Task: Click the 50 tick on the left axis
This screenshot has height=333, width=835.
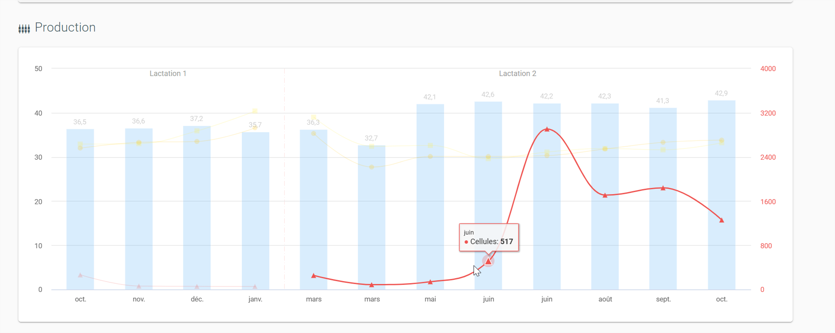Action: (x=39, y=69)
